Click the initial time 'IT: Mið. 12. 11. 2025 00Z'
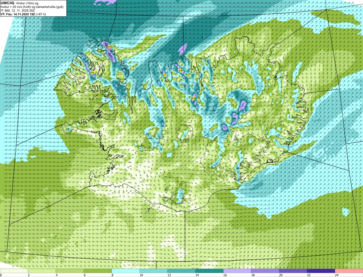The width and height of the screenshot is (363, 277). click(18, 10)
